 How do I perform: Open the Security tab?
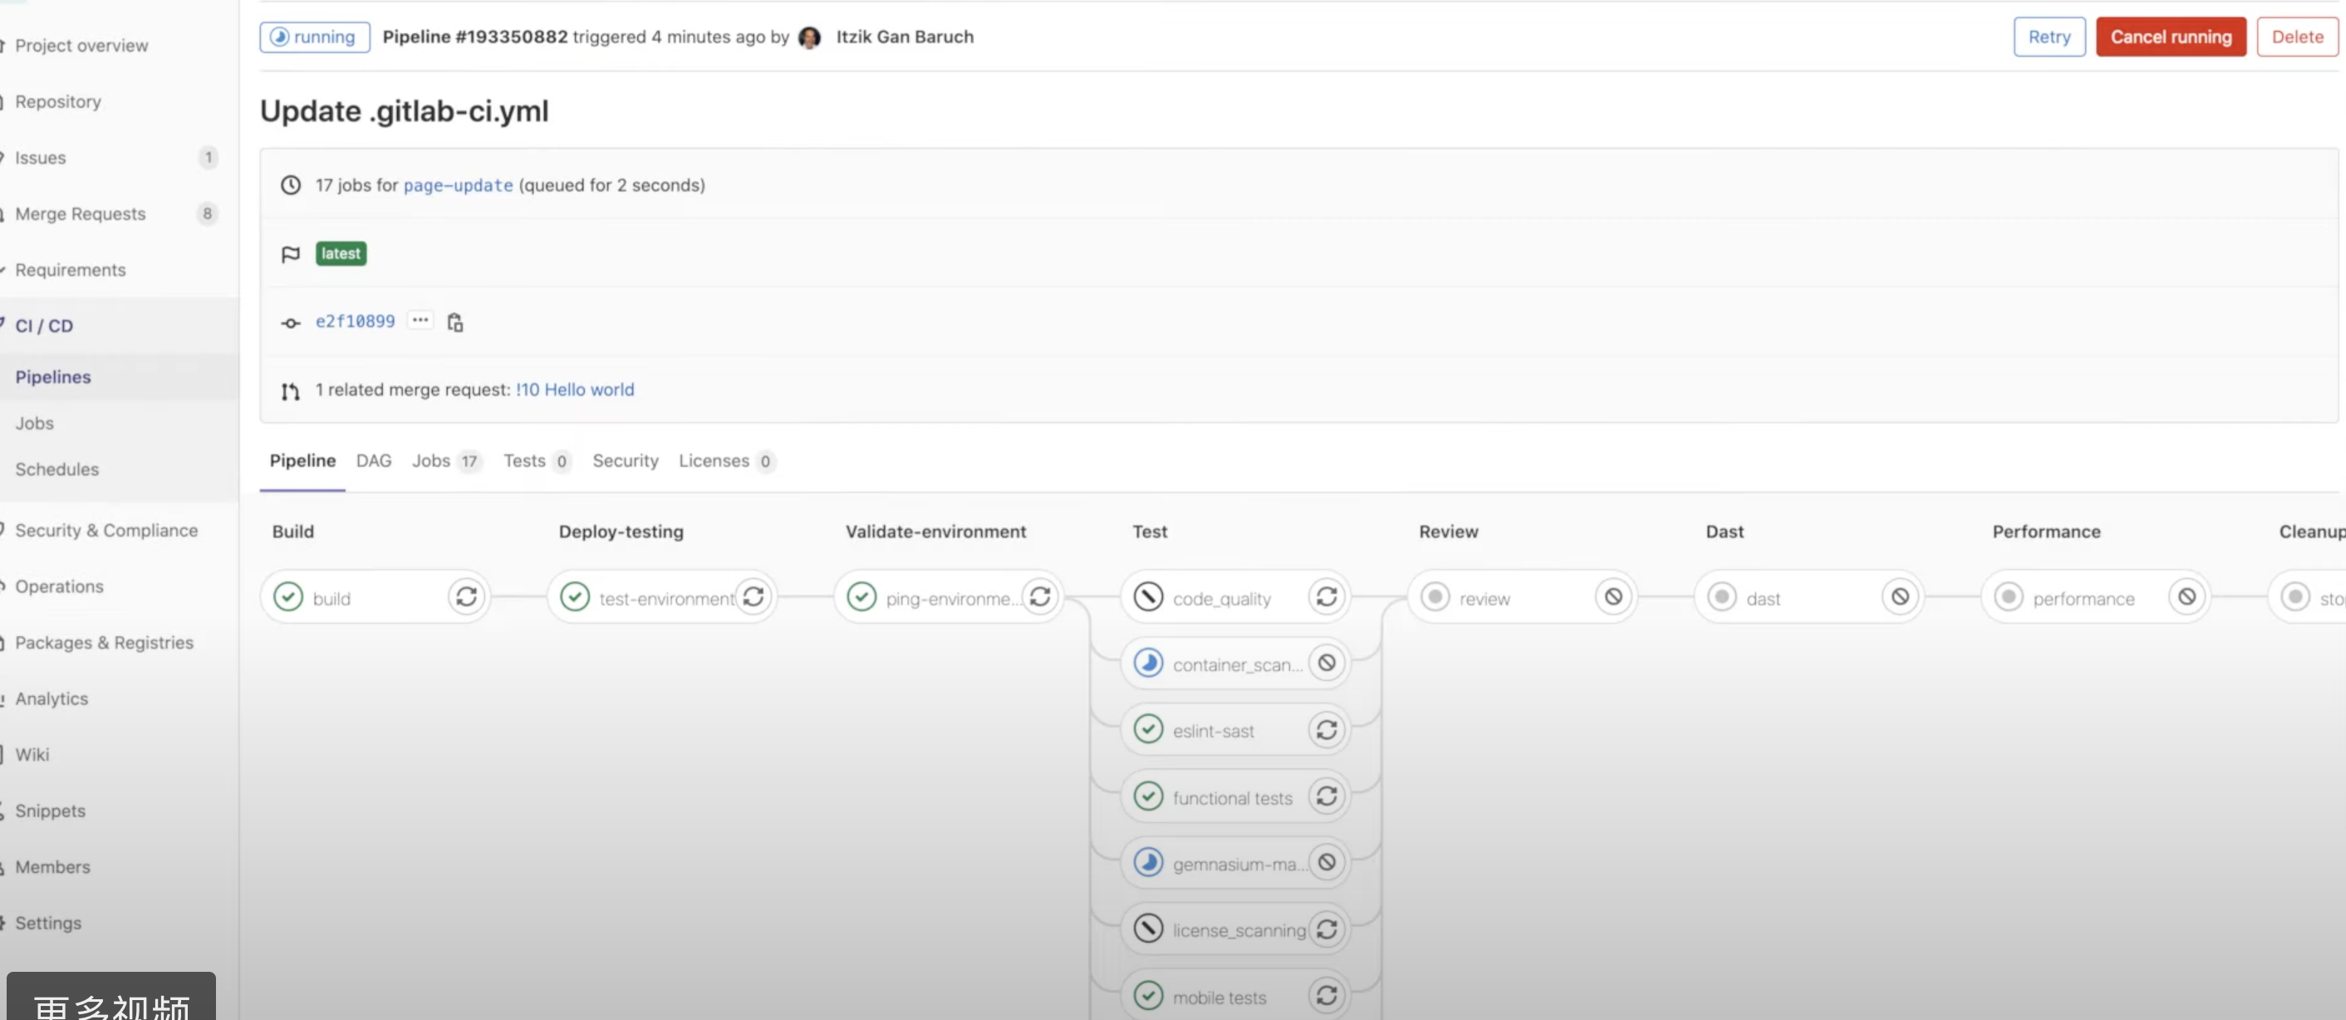pyautogui.click(x=625, y=461)
